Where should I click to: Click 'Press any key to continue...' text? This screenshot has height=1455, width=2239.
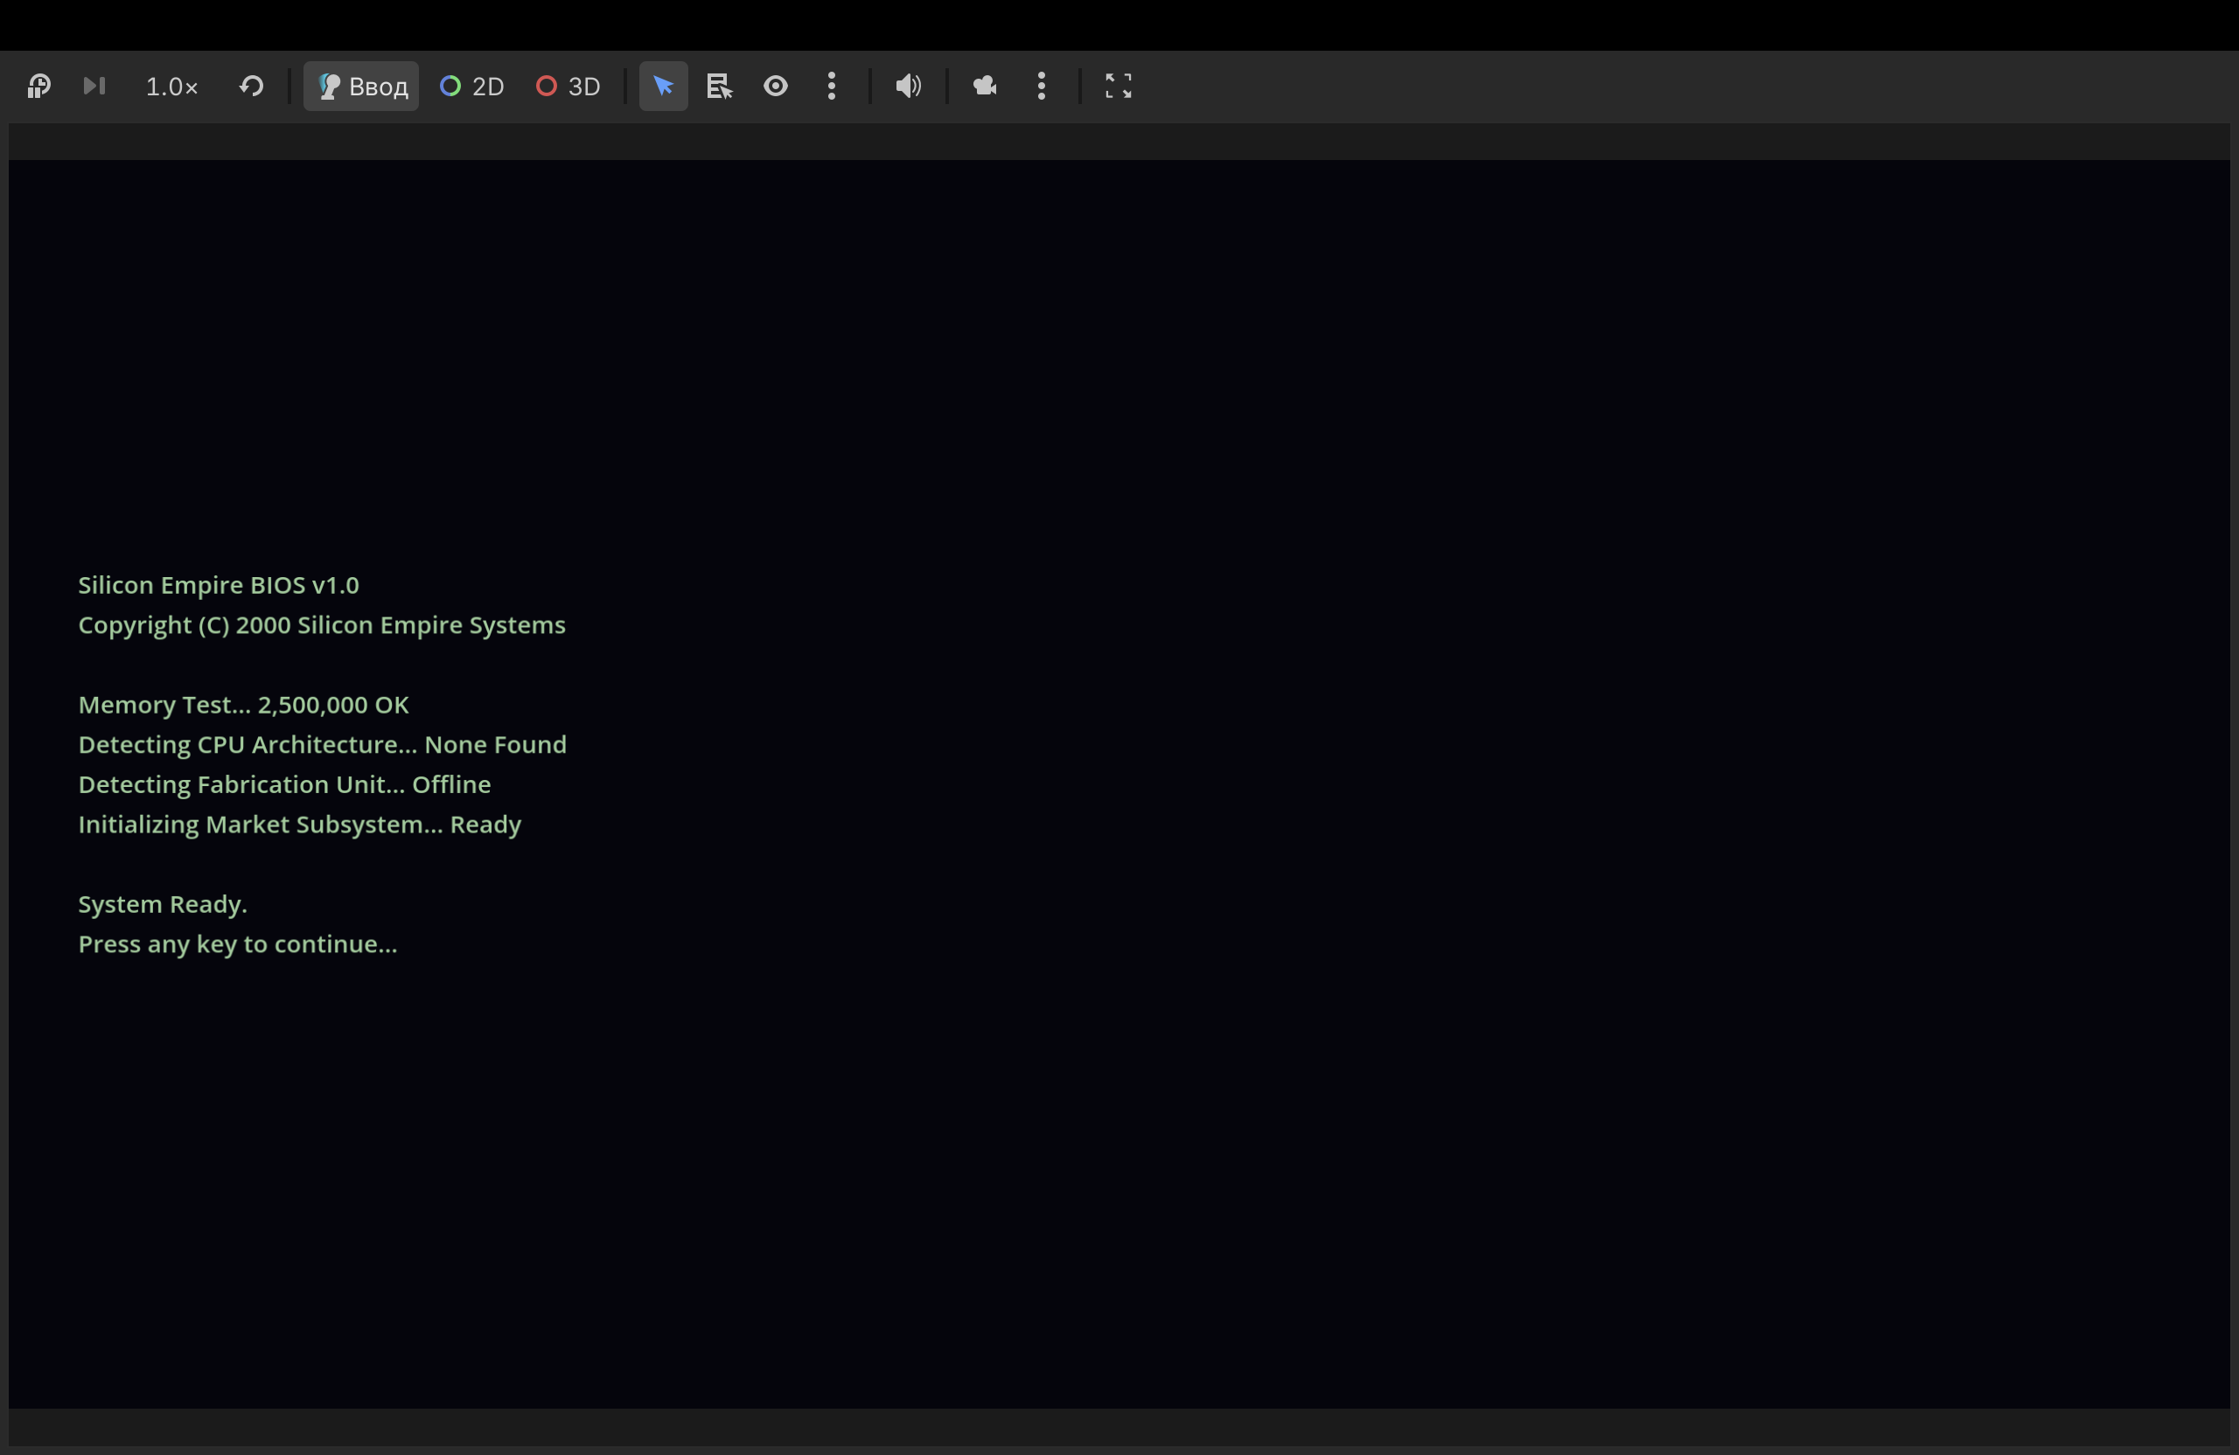tap(237, 944)
